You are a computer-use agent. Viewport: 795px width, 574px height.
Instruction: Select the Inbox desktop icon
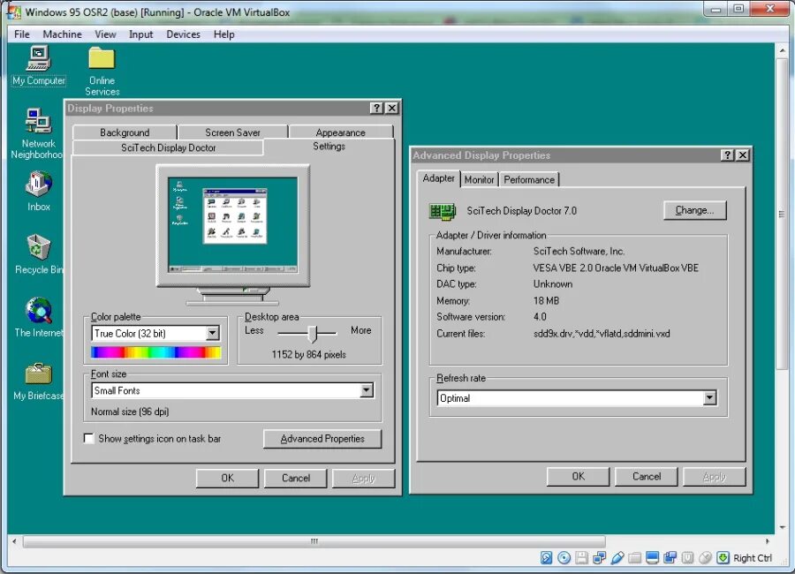[39, 191]
